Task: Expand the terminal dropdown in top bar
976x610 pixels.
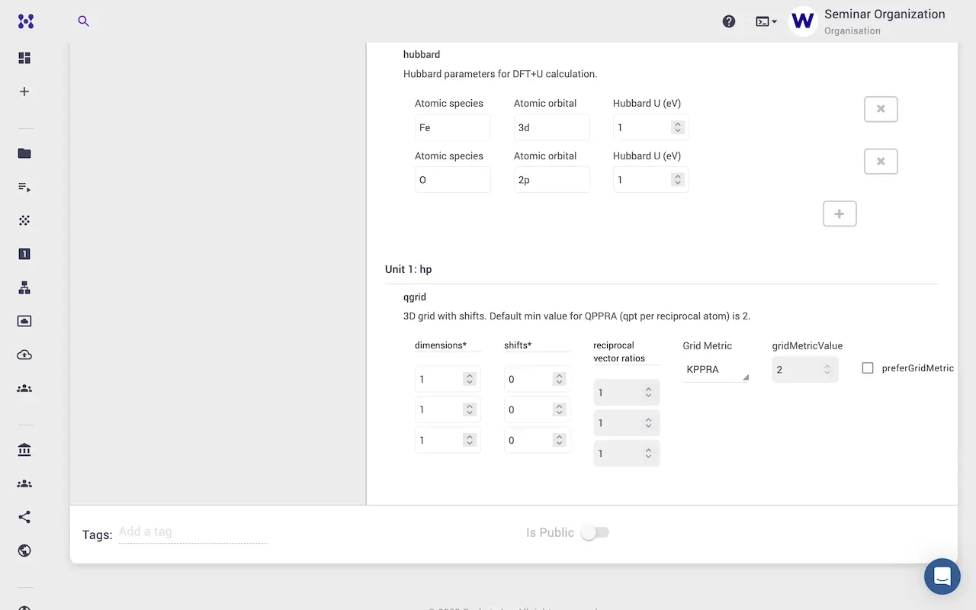Action: coord(766,21)
